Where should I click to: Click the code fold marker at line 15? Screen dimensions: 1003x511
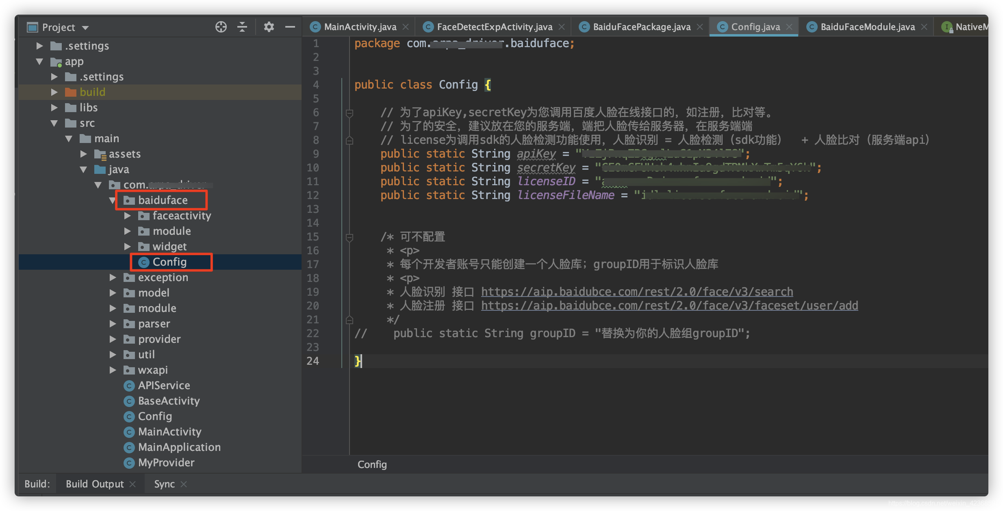click(349, 237)
